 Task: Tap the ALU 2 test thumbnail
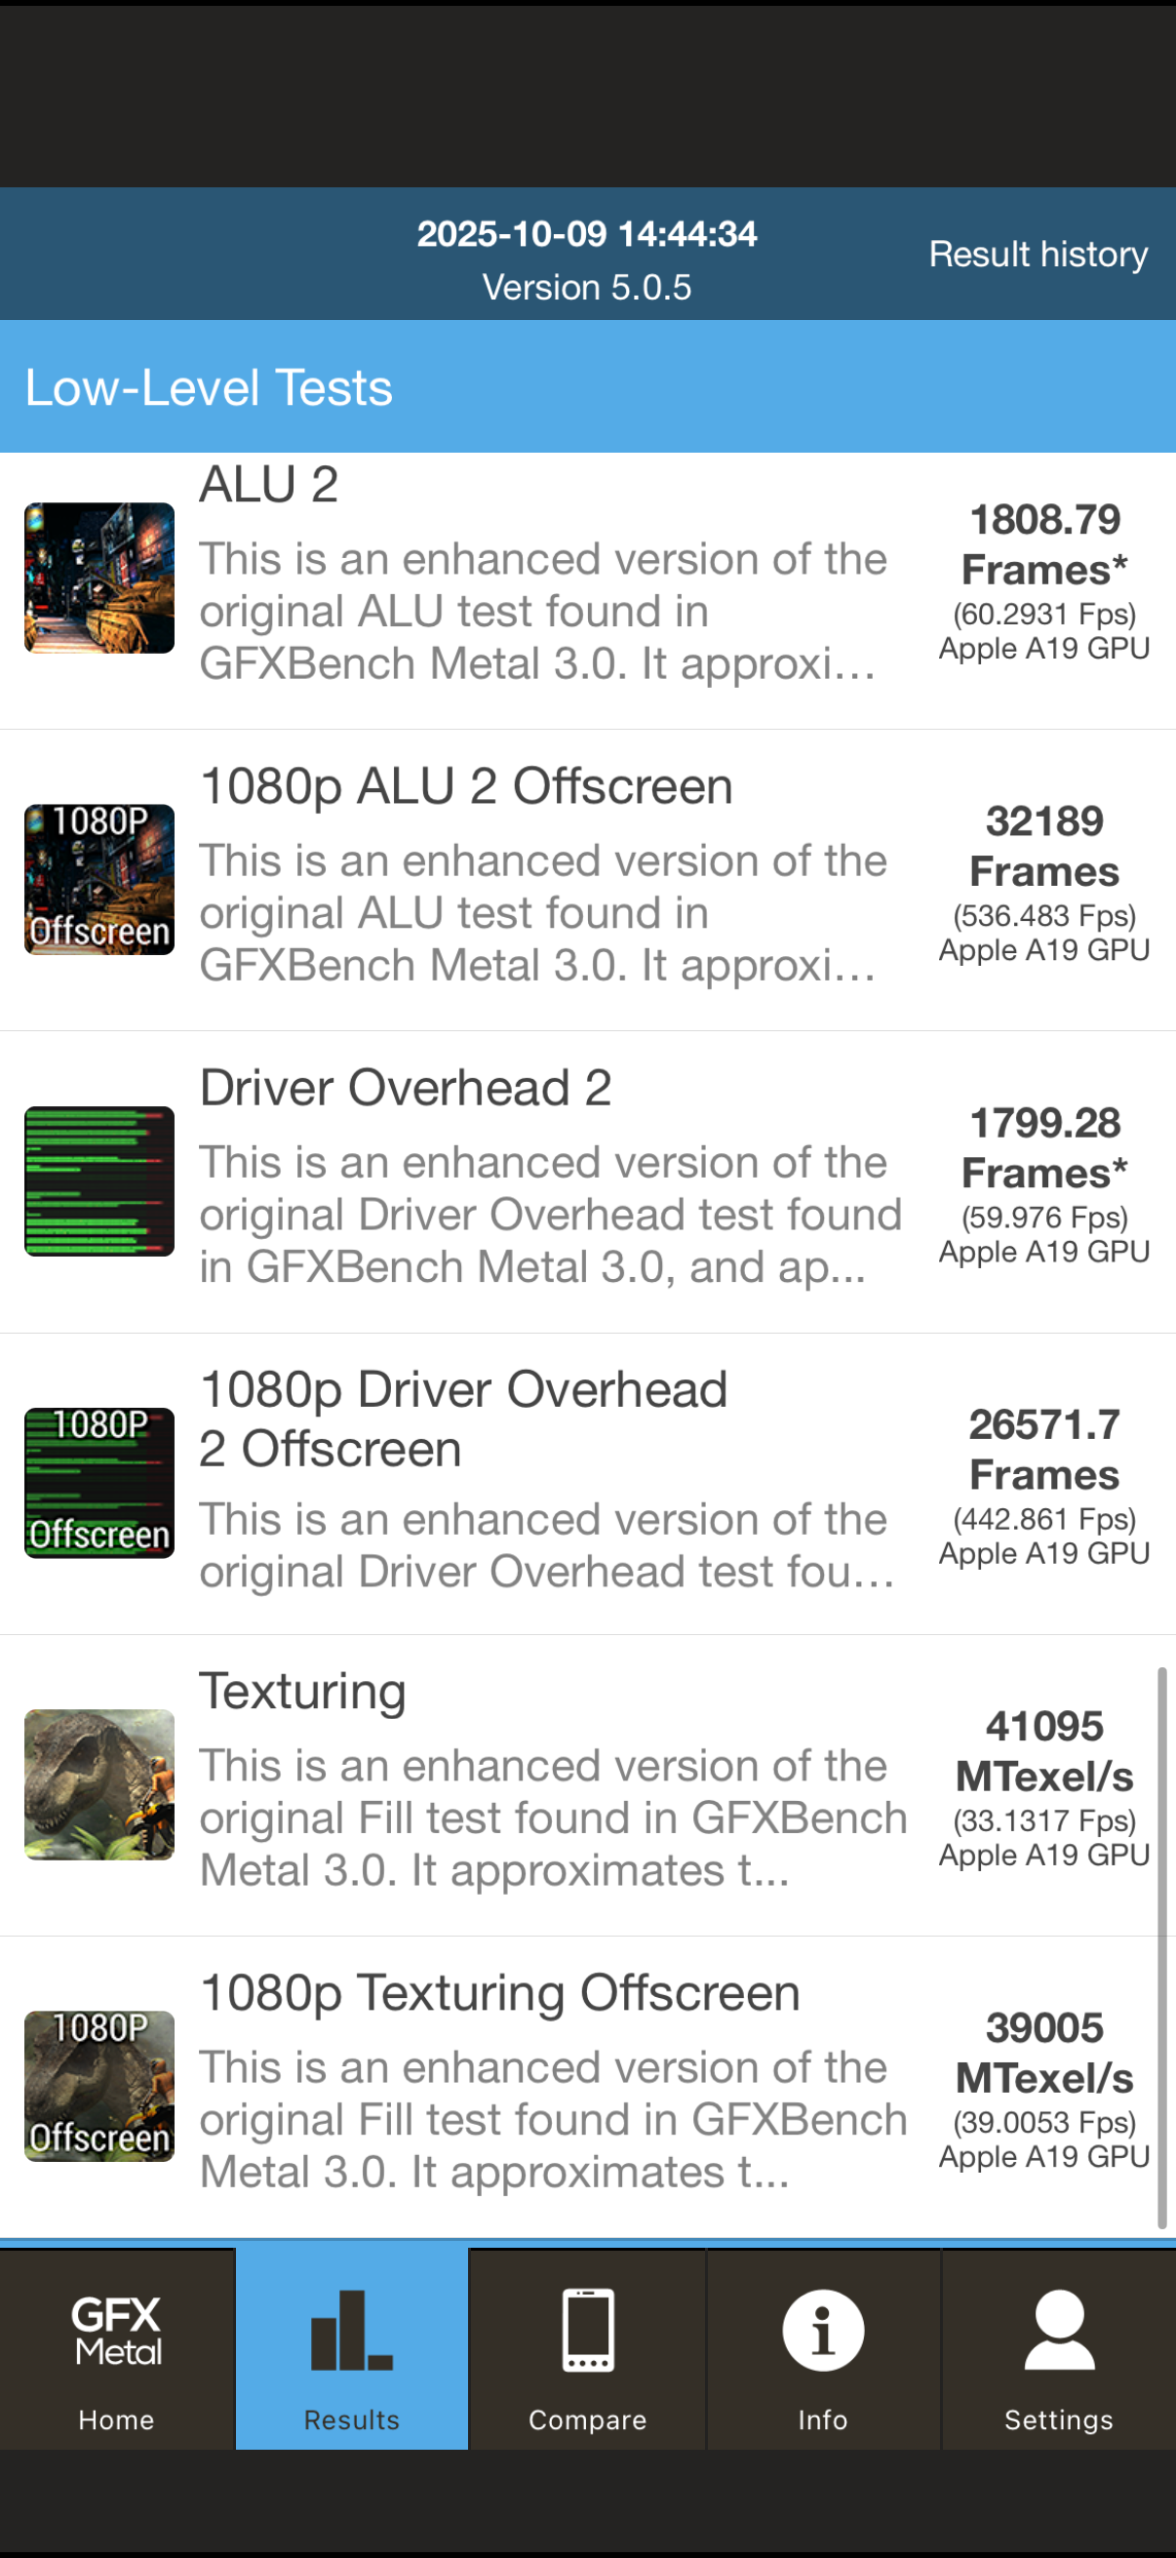(99, 578)
